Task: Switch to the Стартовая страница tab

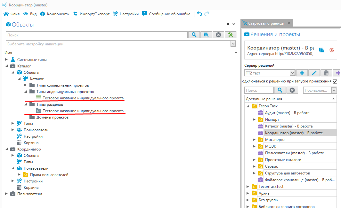Action: point(266,23)
